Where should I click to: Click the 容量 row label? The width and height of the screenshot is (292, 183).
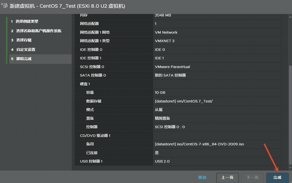click(90, 92)
